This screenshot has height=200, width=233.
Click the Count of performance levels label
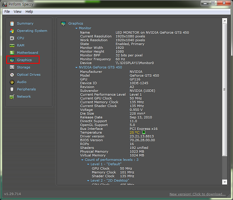112,160
